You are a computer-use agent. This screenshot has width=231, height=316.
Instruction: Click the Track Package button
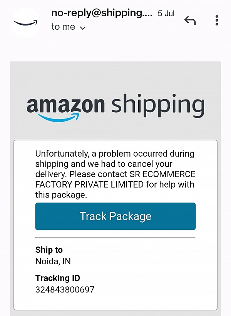click(115, 216)
